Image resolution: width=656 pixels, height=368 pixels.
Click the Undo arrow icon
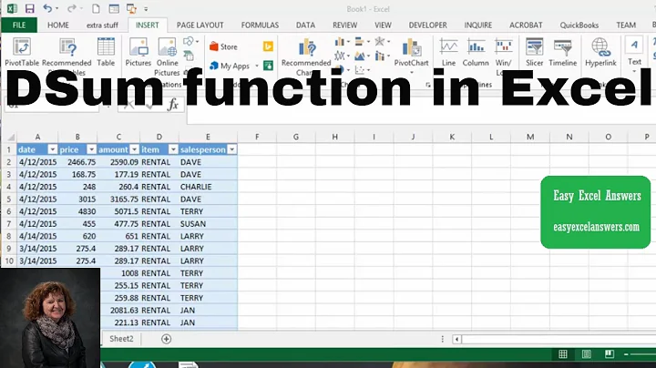(47, 8)
